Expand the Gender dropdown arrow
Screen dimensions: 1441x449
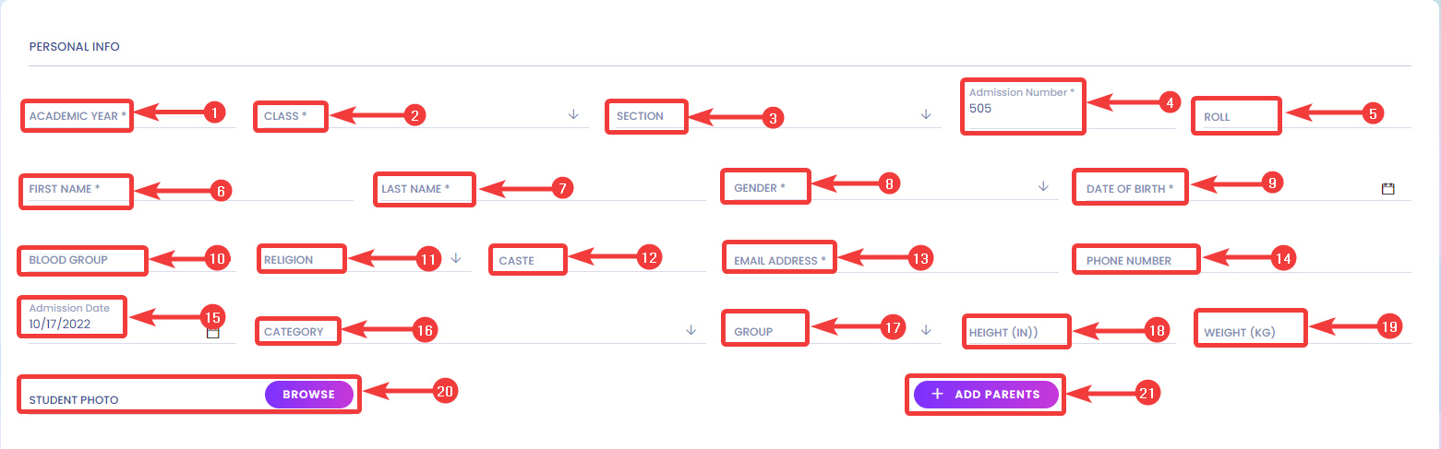tap(1043, 186)
